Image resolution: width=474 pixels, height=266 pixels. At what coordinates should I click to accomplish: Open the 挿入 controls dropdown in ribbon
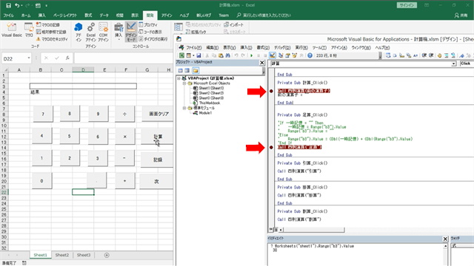[118, 32]
